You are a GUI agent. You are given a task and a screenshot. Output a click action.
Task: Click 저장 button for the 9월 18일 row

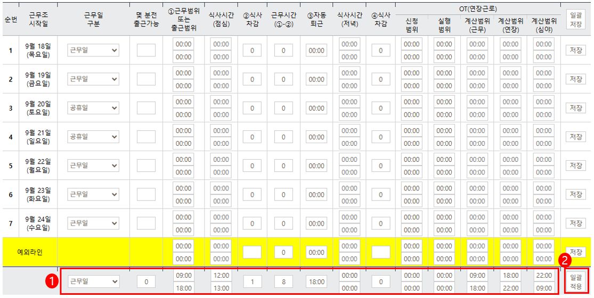point(575,51)
